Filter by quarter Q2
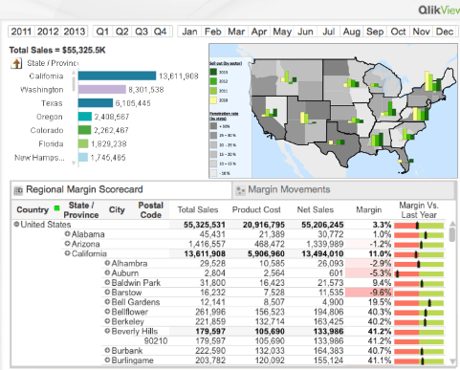 (121, 32)
